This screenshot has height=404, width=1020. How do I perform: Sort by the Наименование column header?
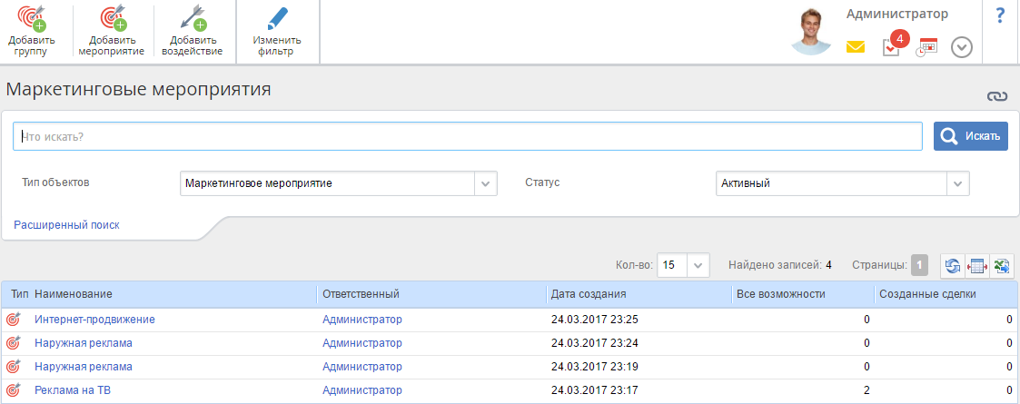click(x=74, y=295)
